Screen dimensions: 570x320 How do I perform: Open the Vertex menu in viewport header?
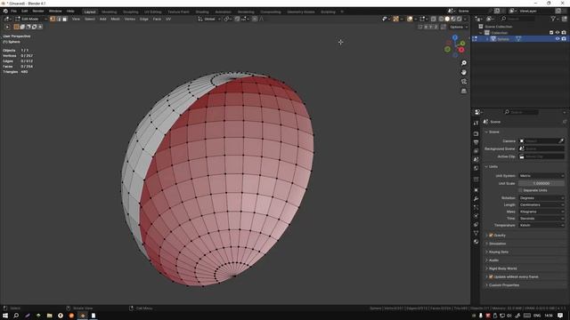click(x=130, y=19)
